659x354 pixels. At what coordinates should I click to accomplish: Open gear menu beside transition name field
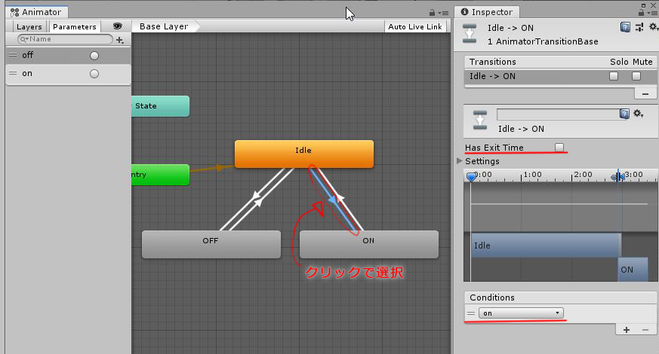(x=639, y=113)
